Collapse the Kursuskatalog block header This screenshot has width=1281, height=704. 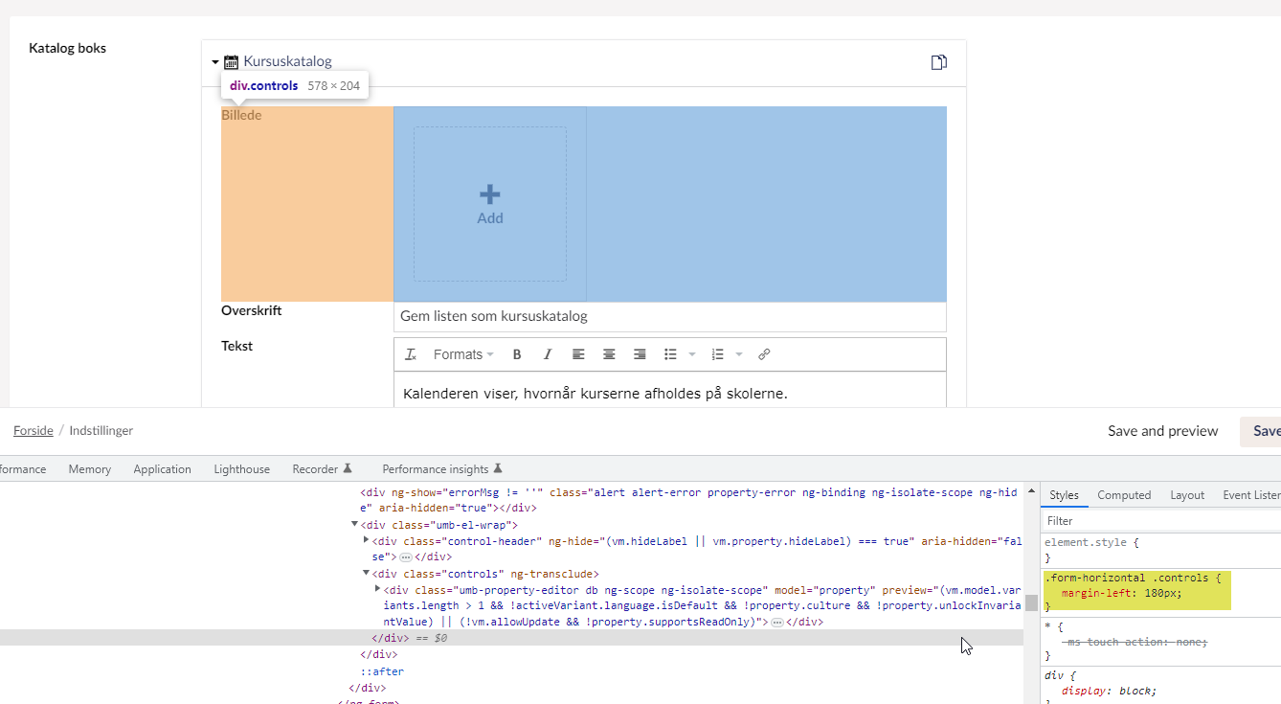coord(215,61)
